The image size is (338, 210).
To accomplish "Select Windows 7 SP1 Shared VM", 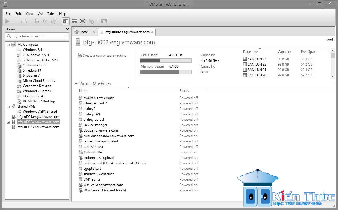I will (40, 112).
